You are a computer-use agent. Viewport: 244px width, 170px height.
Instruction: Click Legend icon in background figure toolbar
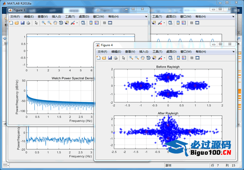click(x=184, y=23)
